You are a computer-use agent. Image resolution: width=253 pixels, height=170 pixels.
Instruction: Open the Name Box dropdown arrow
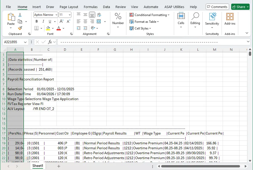(x=25, y=42)
